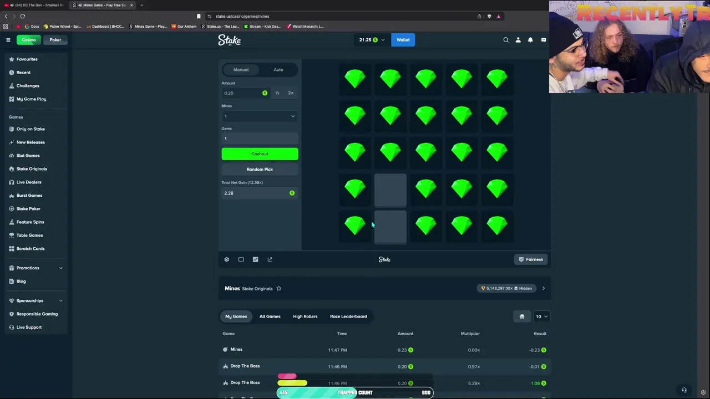Switch to Manual betting mode
The width and height of the screenshot is (710, 399).
[x=241, y=70]
